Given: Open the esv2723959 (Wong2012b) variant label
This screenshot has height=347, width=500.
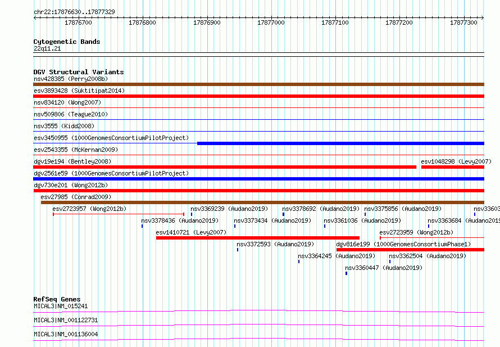Looking at the screenshot, I should tap(416, 232).
